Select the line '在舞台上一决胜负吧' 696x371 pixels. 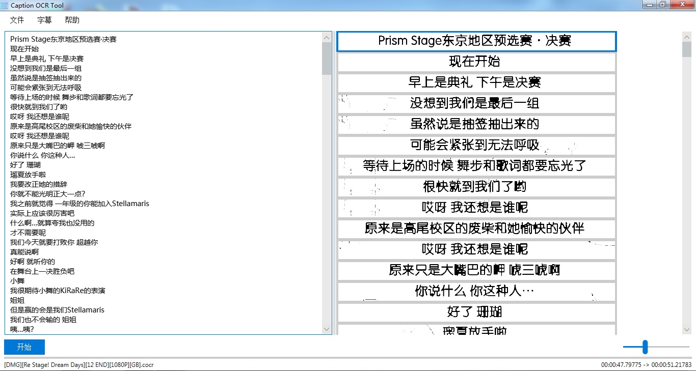coord(42,271)
